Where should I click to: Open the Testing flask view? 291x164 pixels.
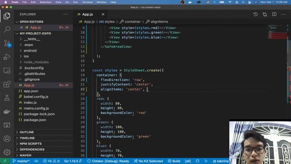point(7,97)
